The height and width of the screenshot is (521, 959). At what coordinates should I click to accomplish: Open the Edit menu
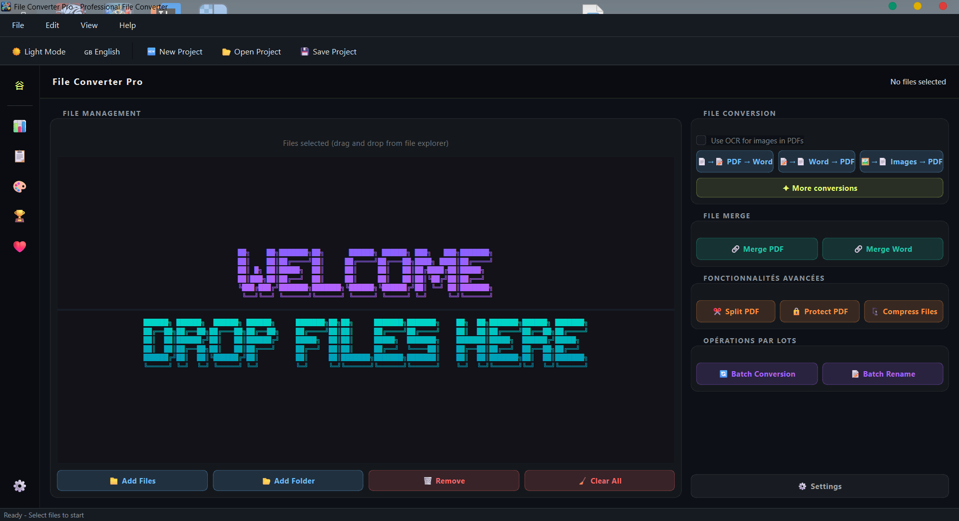(52, 25)
